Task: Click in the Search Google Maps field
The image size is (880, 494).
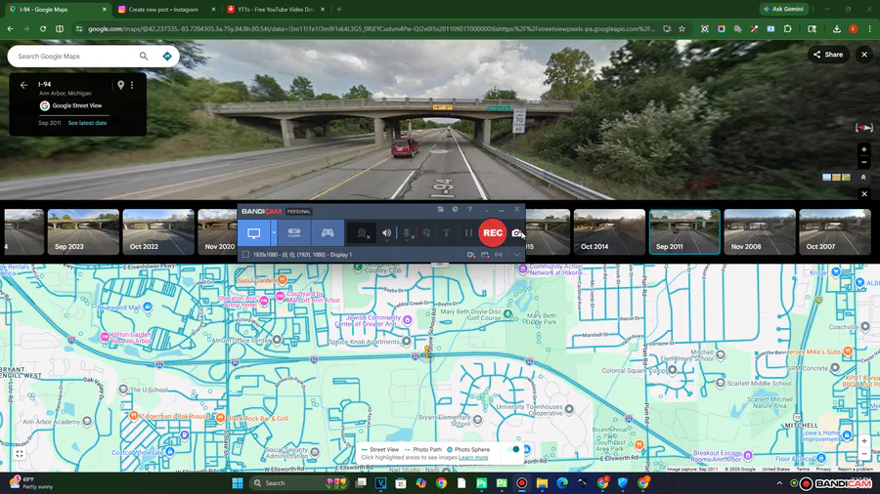Action: click(75, 56)
